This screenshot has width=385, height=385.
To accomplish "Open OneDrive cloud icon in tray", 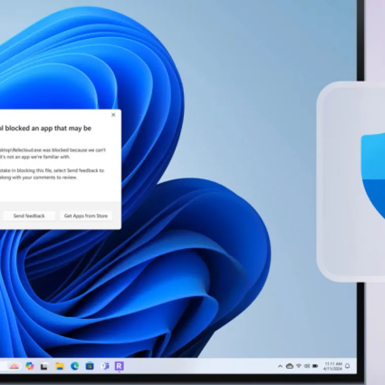I will (x=290, y=366).
